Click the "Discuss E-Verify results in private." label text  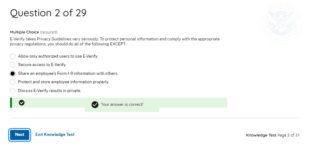(50, 91)
